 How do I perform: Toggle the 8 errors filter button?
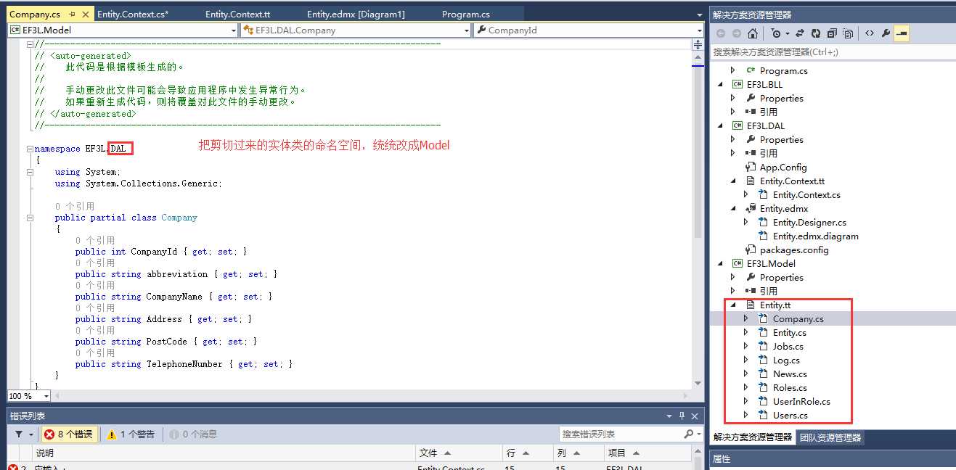coord(69,434)
